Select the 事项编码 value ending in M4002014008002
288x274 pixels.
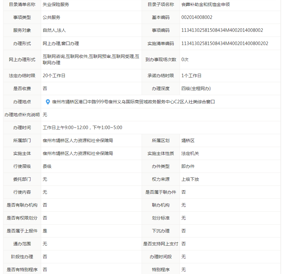(222, 30)
